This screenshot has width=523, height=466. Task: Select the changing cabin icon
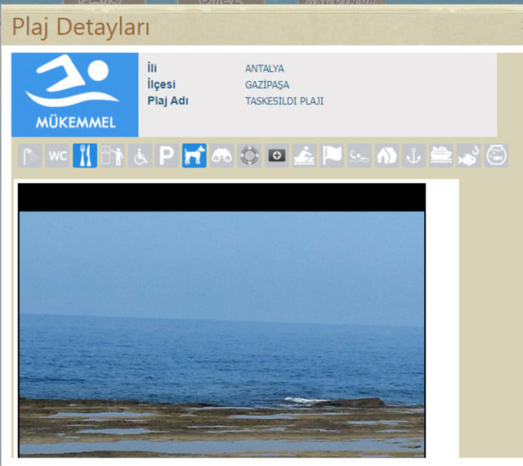112,155
